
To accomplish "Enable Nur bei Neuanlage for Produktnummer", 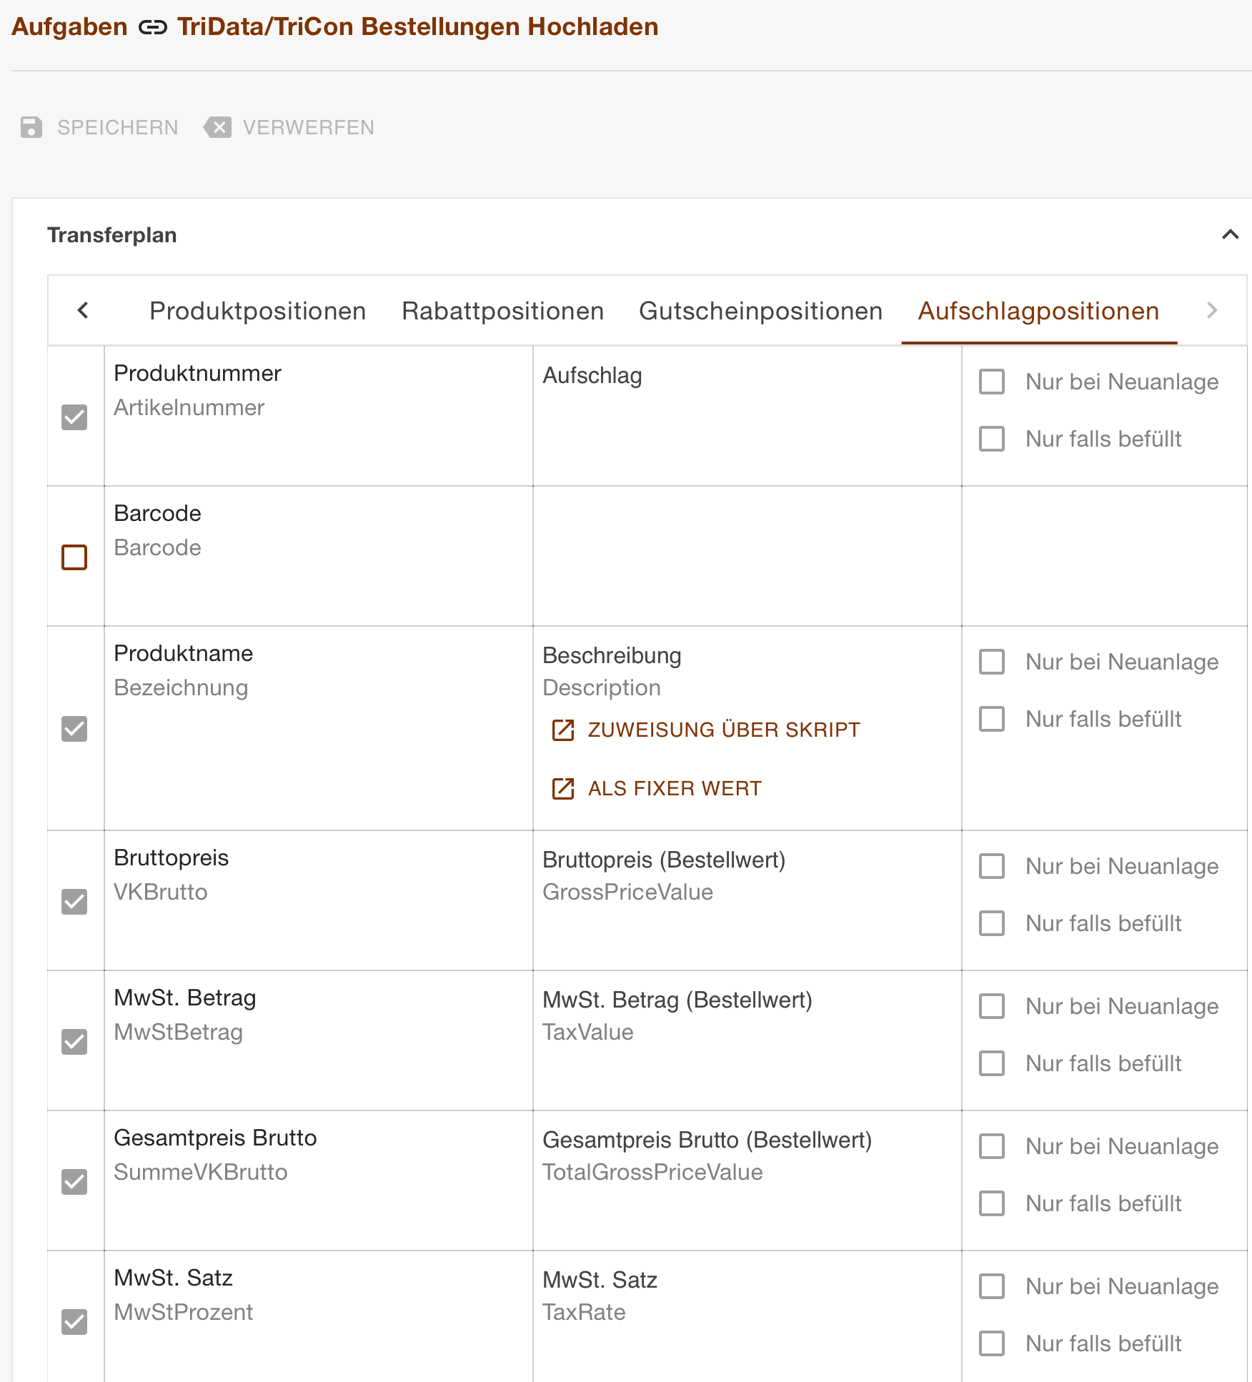I will [991, 382].
